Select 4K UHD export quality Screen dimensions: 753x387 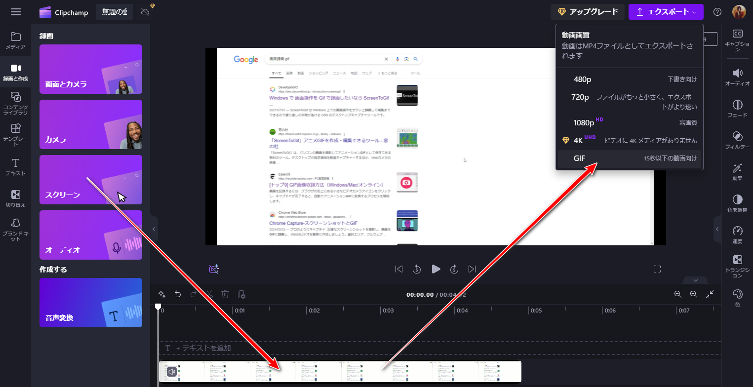tap(630, 140)
